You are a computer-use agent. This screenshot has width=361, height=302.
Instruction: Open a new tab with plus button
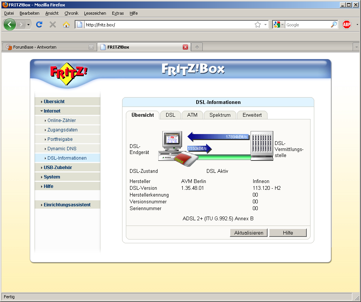click(197, 47)
